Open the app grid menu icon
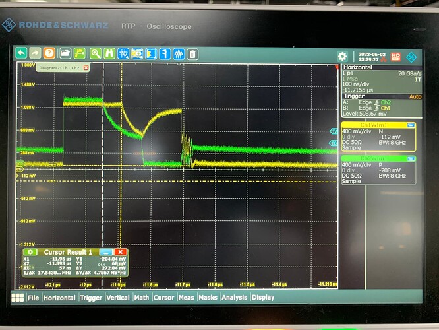 (x=17, y=298)
